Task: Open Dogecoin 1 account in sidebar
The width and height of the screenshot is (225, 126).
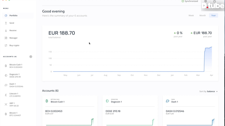Action: (x=17, y=76)
